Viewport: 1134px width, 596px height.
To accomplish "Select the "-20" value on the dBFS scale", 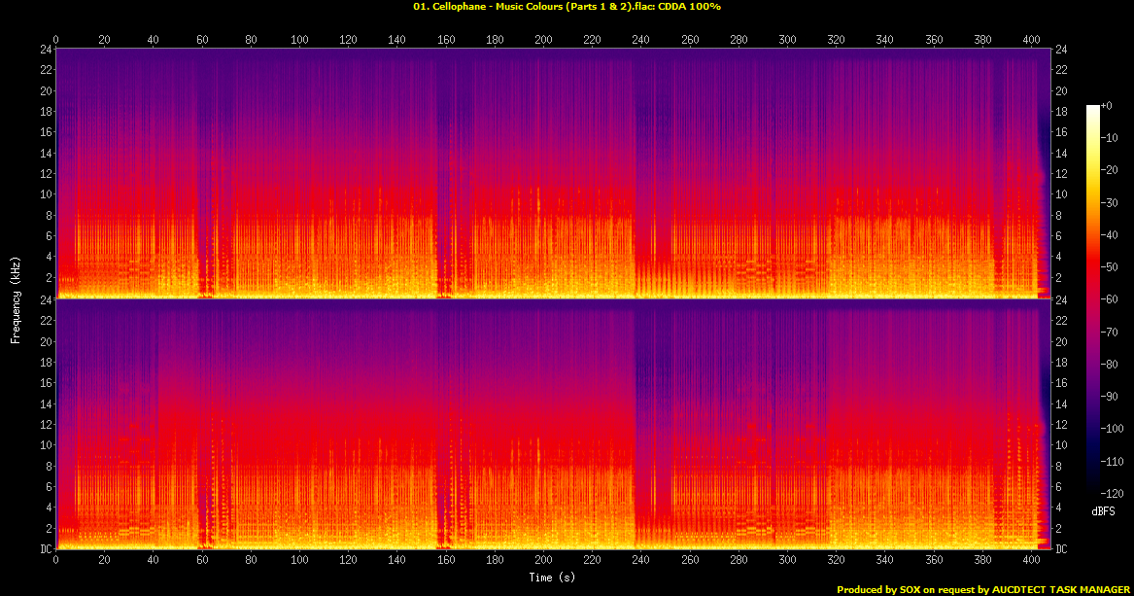I will click(1110, 170).
